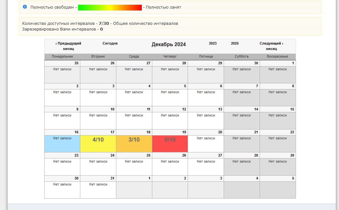Click the December 2 calendar cell

62,97
